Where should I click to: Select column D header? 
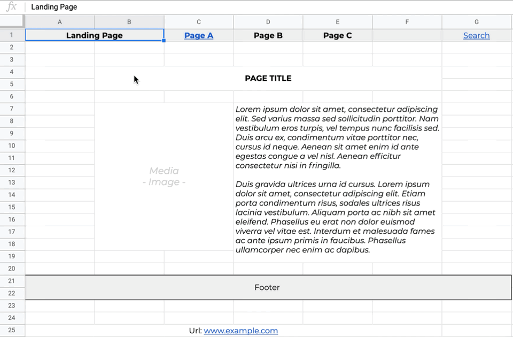(x=268, y=22)
